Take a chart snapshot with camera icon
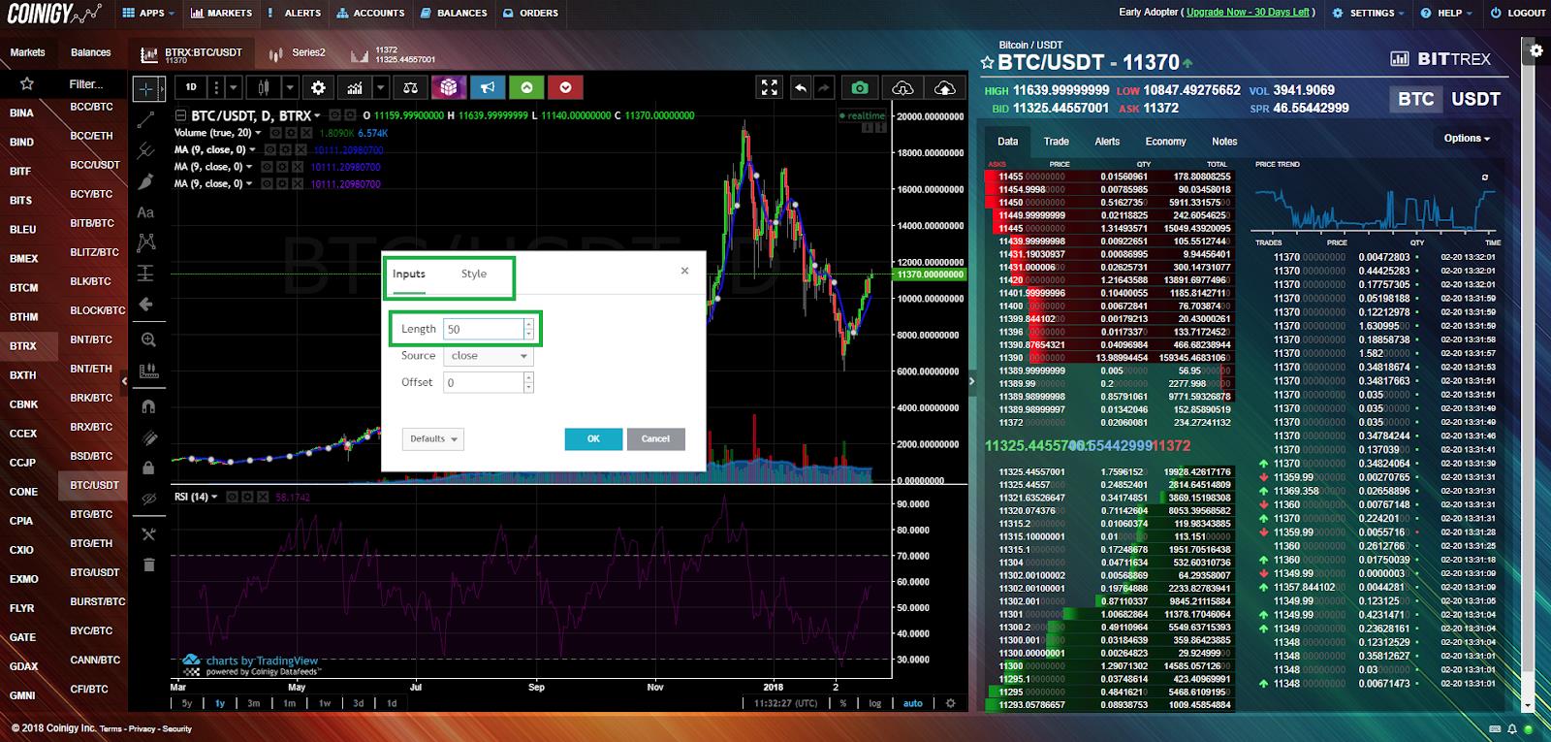Viewport: 1551px width, 742px height. click(x=860, y=87)
